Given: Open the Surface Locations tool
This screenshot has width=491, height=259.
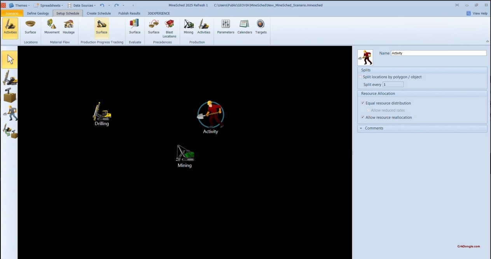Looking at the screenshot, I should pos(30,26).
